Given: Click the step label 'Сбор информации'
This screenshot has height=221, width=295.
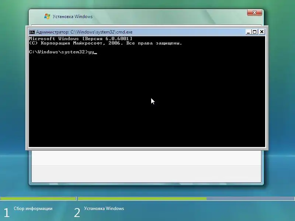Looking at the screenshot, I should tap(33, 208).
